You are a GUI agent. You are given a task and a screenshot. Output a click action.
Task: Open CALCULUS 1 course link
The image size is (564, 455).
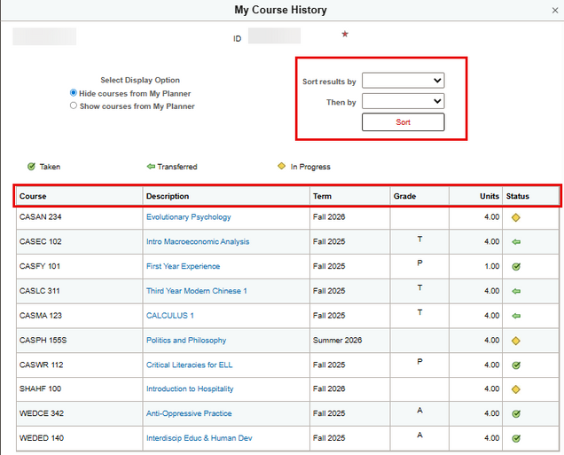169,316
